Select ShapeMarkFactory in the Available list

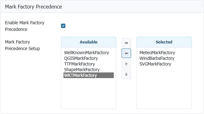[x=88, y=70]
